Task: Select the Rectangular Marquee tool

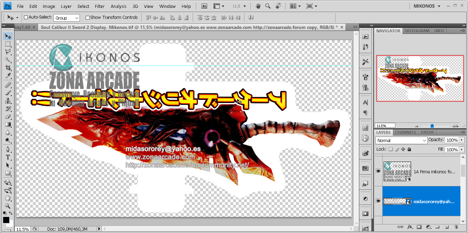Action: pyautogui.click(x=8, y=44)
